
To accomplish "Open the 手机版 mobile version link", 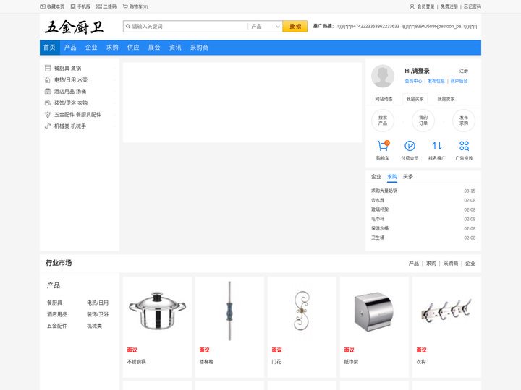I will 80,6.
